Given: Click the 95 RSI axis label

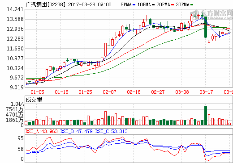Looking at the screenshot, I should [x=21, y=138].
